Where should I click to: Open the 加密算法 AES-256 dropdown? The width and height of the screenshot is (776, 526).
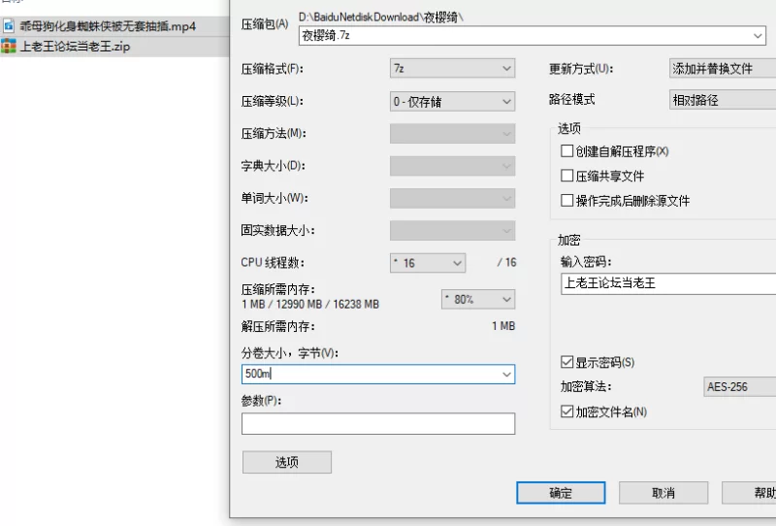740,387
